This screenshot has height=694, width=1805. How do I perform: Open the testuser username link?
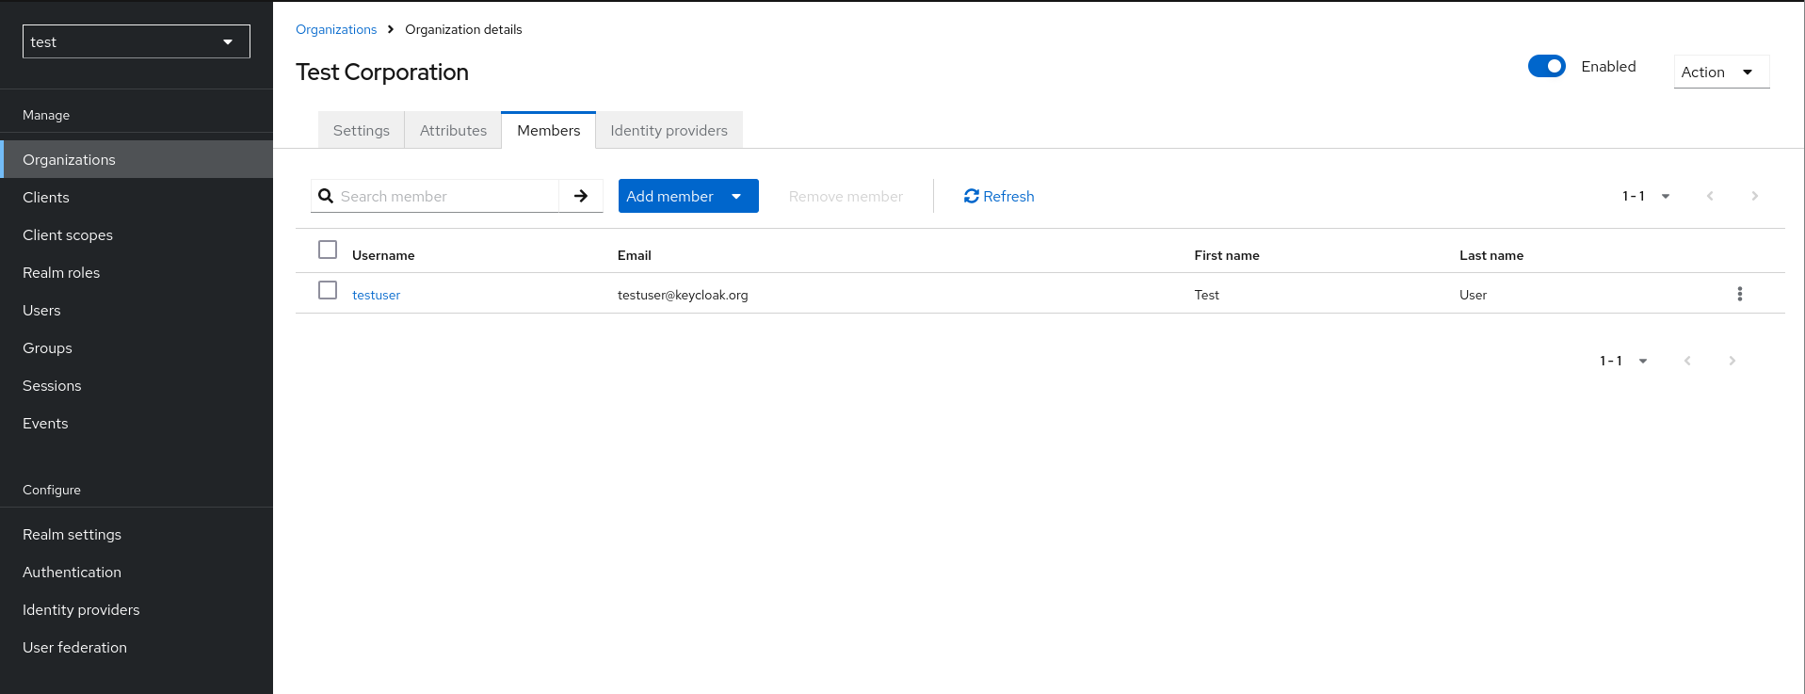[376, 295]
